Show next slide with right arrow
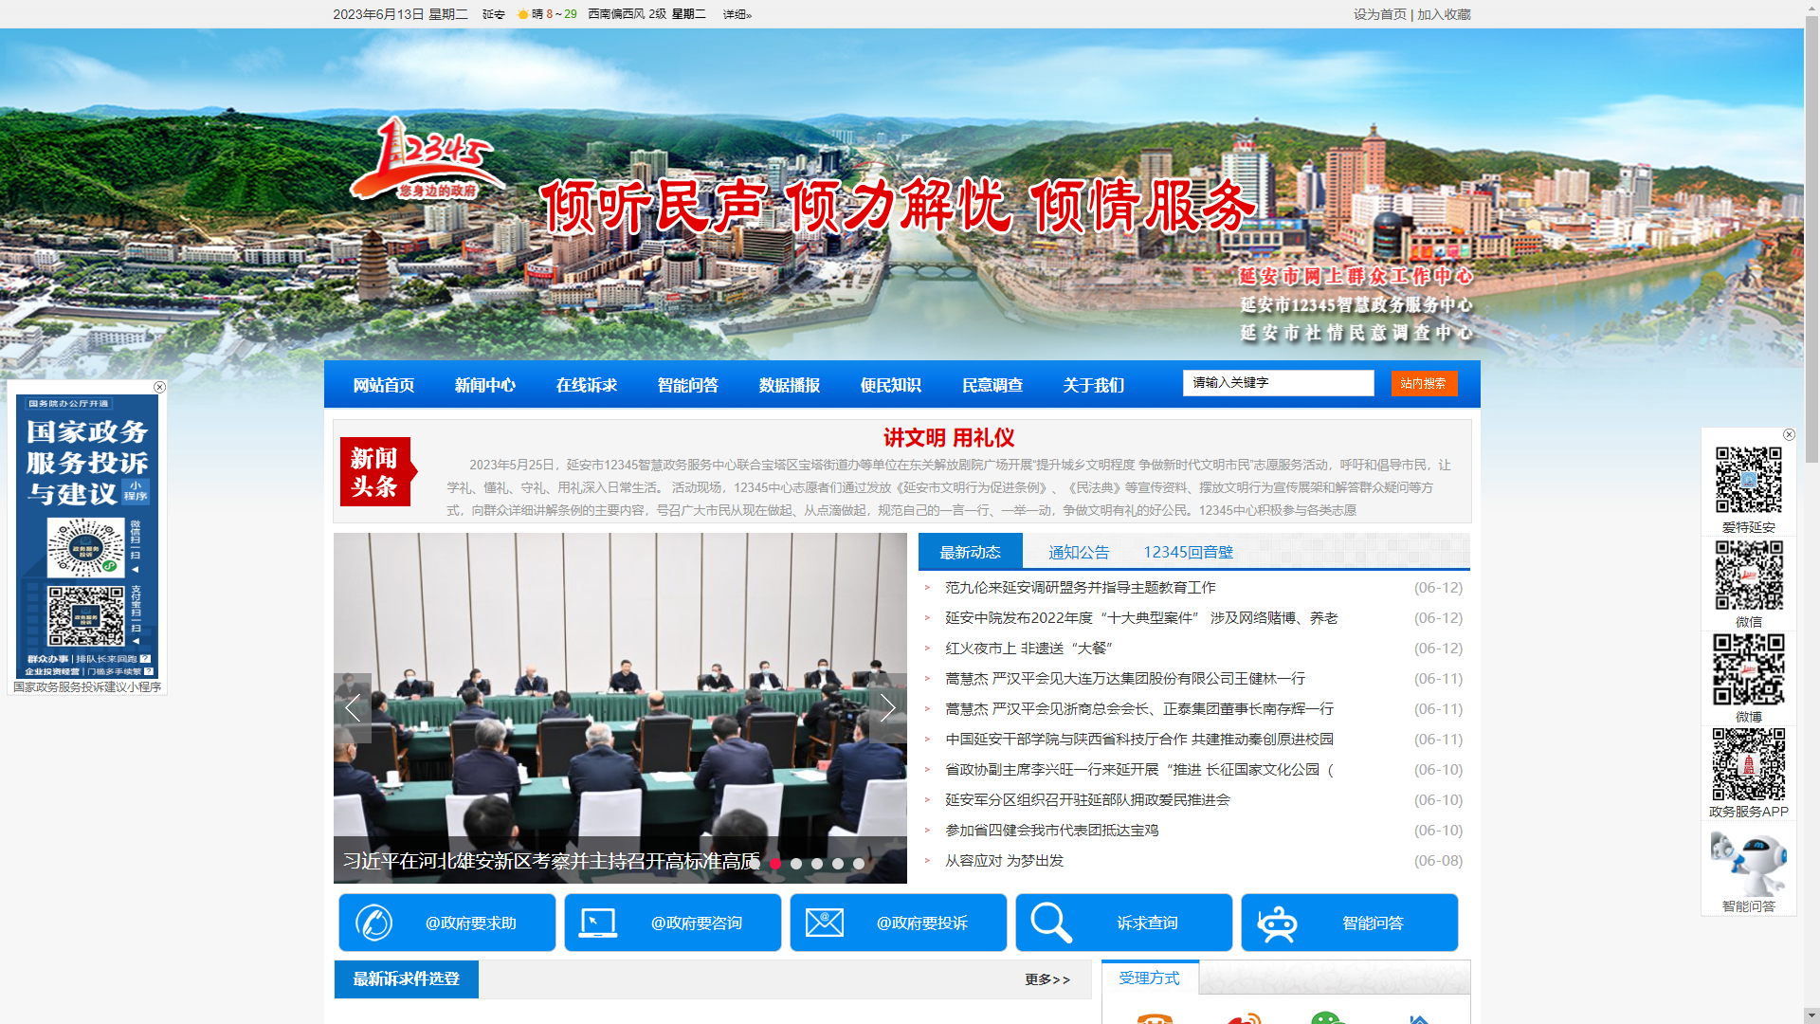 tap(887, 707)
